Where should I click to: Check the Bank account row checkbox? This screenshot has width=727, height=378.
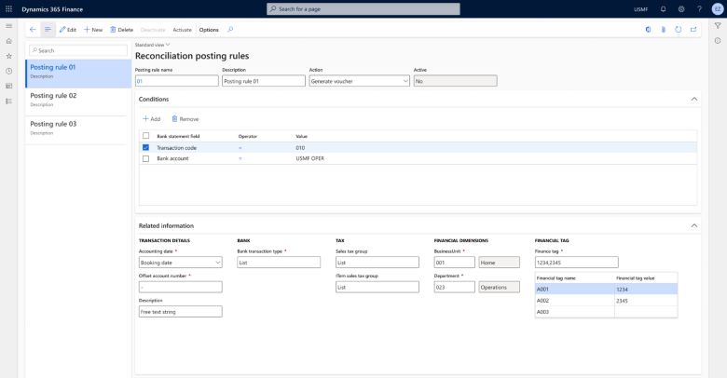[145, 158]
